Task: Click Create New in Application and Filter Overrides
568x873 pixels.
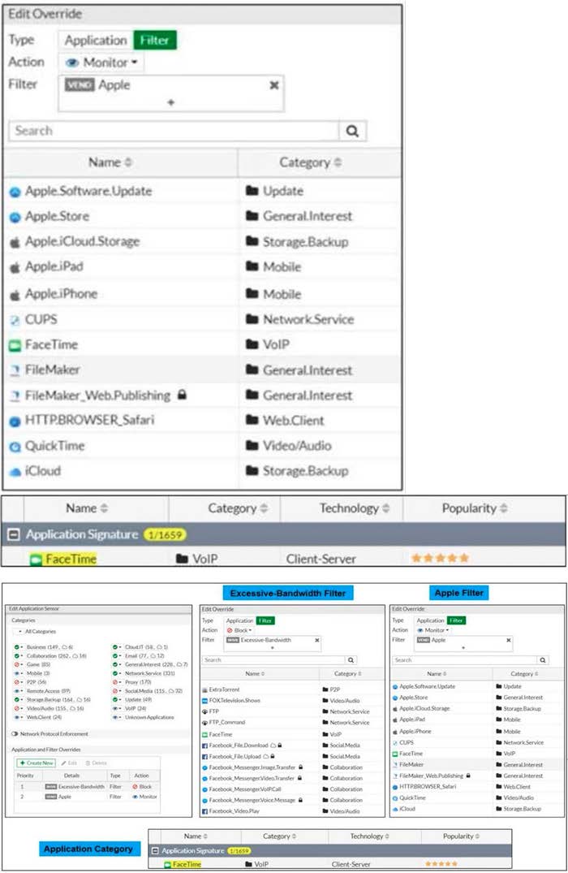Action: [x=35, y=763]
